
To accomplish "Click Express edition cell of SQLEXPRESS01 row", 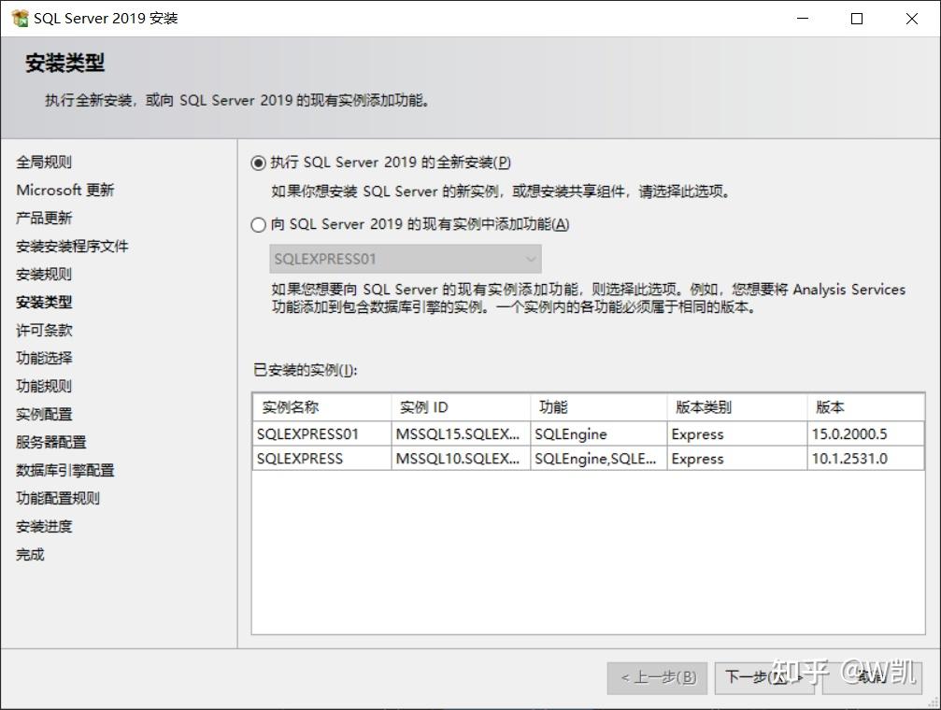I will click(x=737, y=433).
